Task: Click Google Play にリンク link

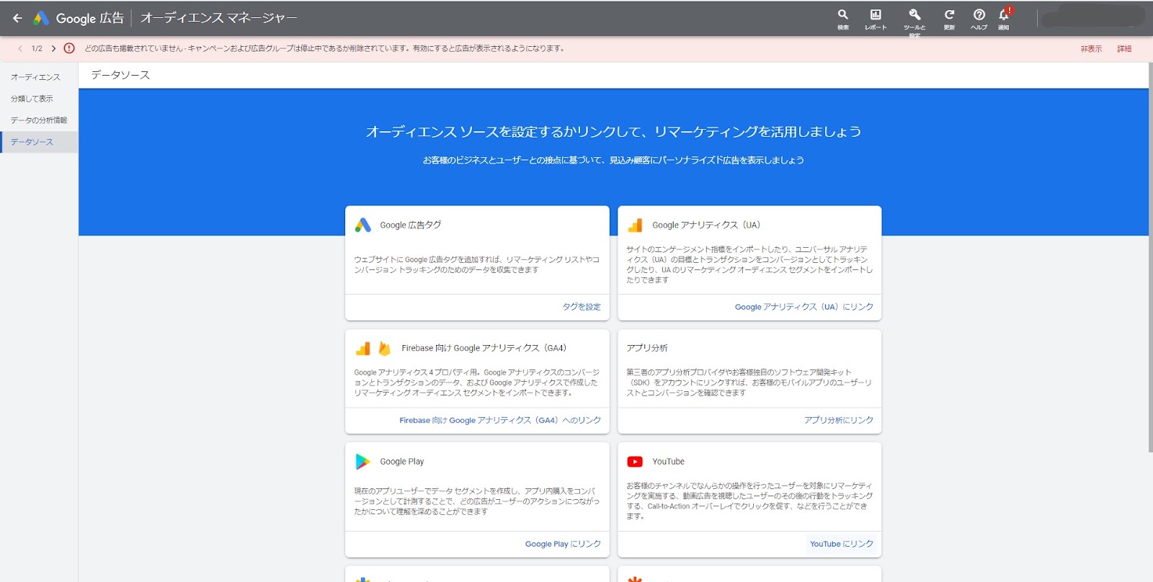Action: pos(563,544)
